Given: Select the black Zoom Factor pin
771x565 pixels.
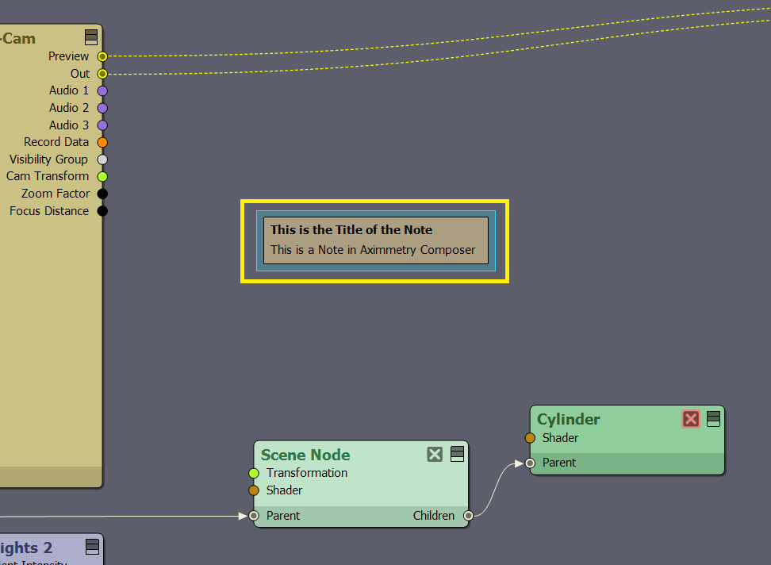Looking at the screenshot, I should 102,194.
